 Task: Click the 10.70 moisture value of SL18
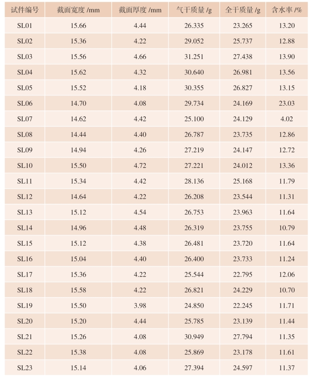tap(287, 290)
